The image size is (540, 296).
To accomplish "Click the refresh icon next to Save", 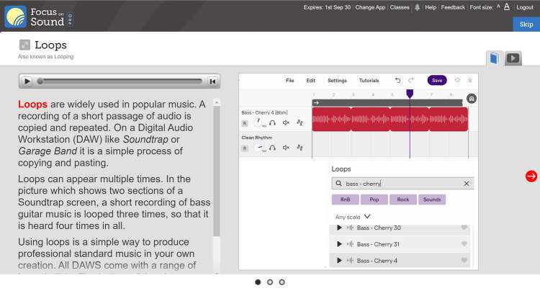I will [457, 80].
